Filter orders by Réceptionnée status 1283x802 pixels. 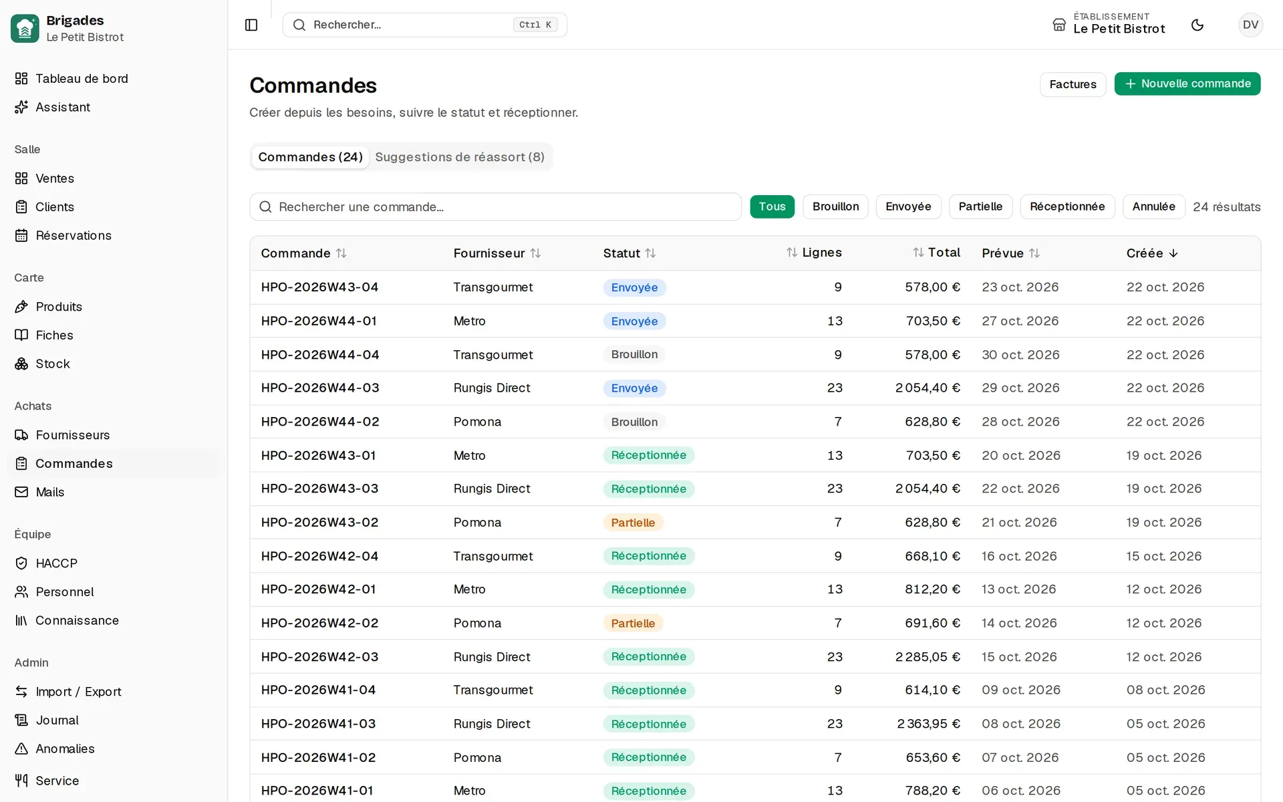(1067, 207)
